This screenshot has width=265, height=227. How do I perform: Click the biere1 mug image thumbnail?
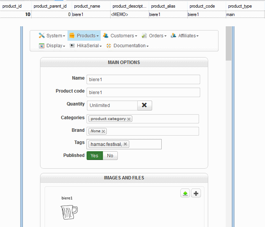[x=69, y=212]
